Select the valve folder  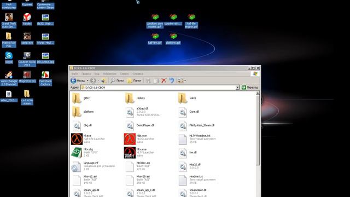187,99
